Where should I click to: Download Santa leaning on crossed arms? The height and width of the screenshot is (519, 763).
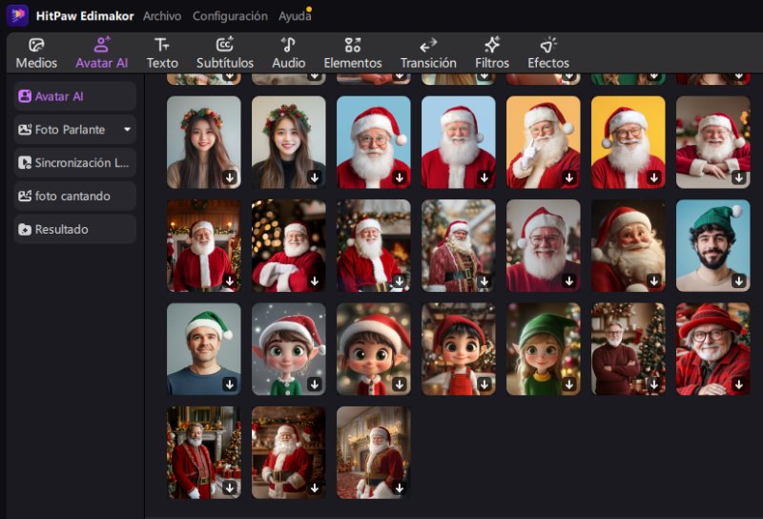click(738, 177)
